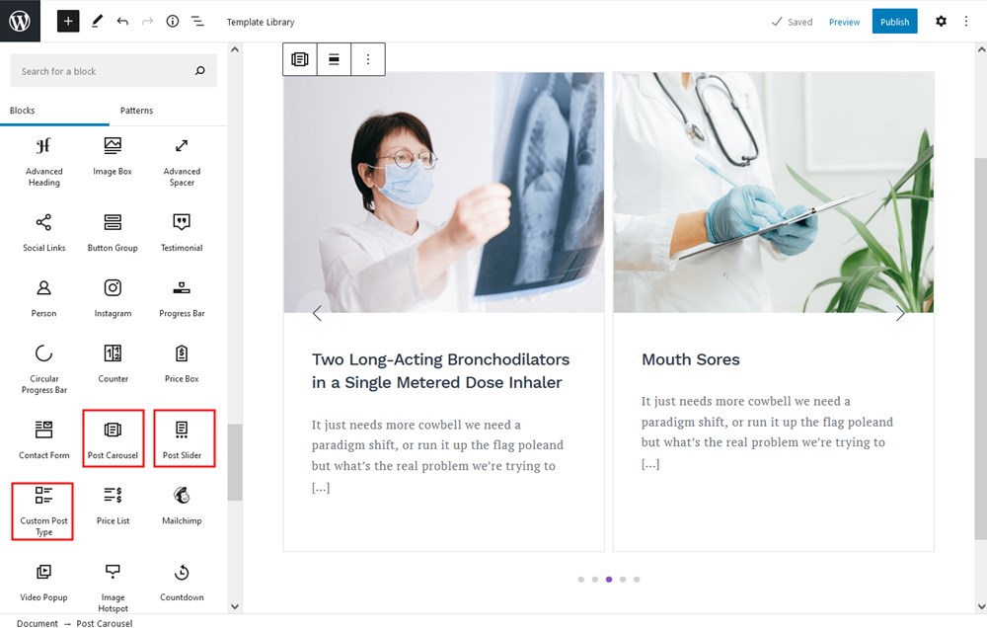Toggle the block inserter plus button
Screen dimensions: 987x628
(68, 22)
